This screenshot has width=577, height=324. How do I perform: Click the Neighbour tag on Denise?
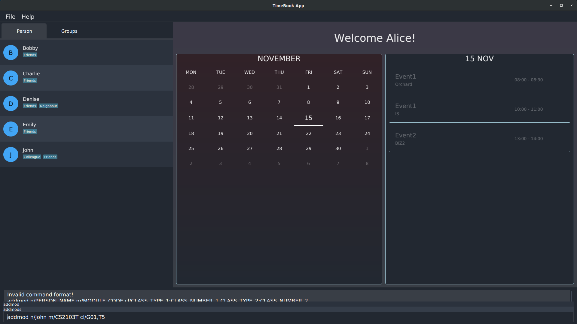coord(48,106)
